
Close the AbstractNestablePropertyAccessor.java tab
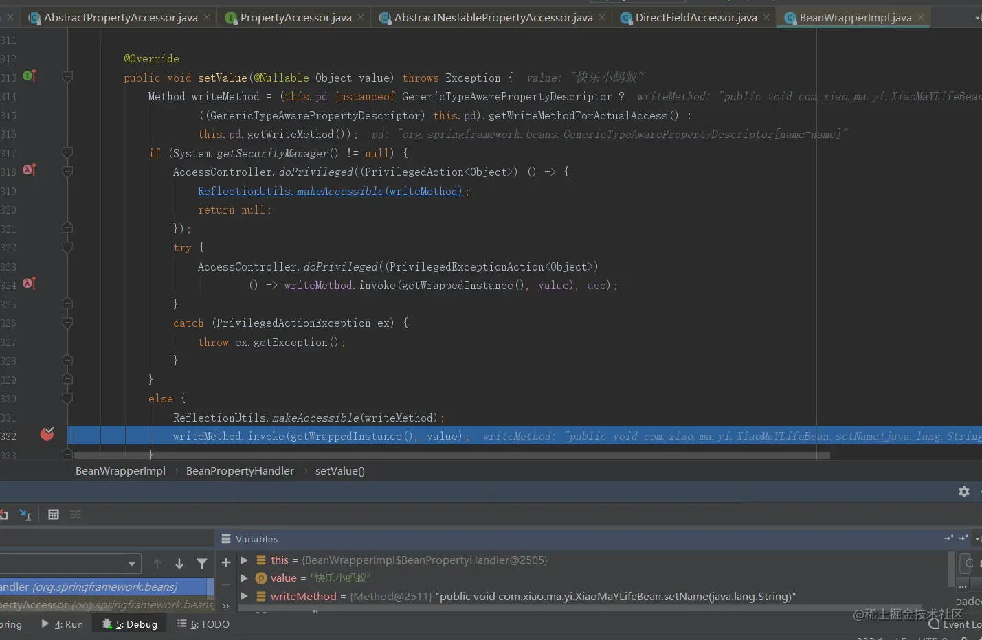coord(602,17)
